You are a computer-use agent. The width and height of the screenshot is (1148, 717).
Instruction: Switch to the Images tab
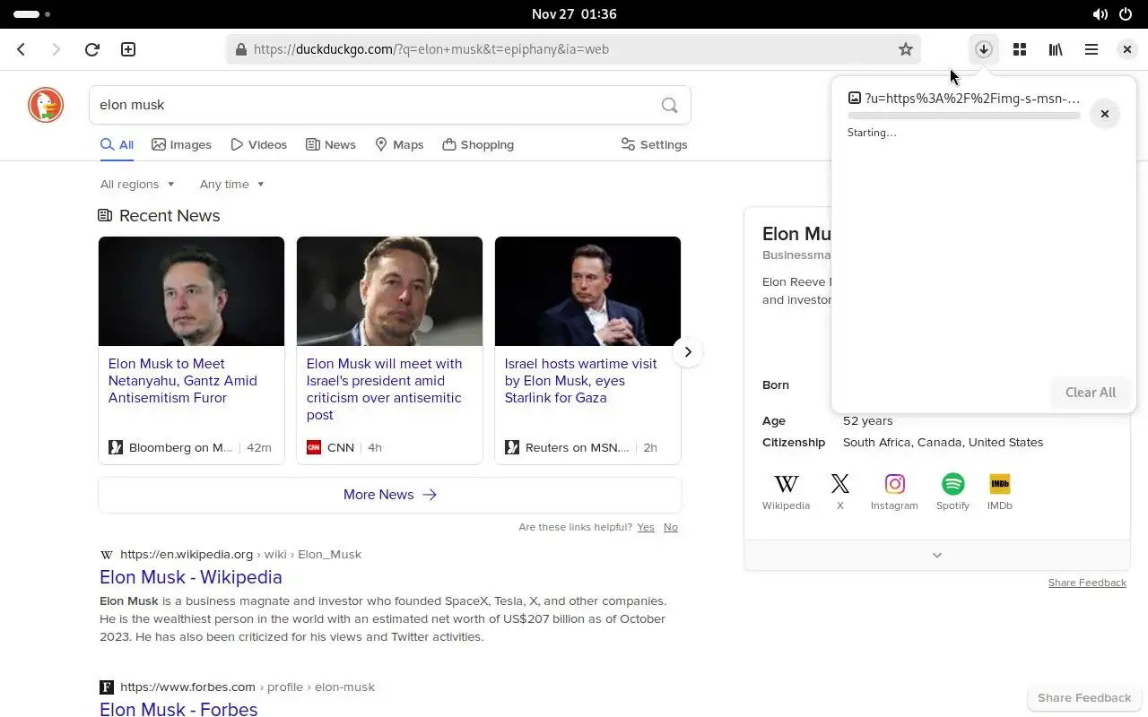pos(182,144)
